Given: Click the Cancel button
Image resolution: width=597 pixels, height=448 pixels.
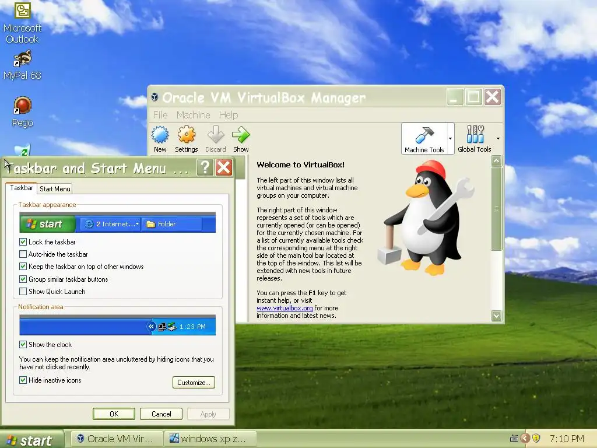Looking at the screenshot, I should click(161, 414).
